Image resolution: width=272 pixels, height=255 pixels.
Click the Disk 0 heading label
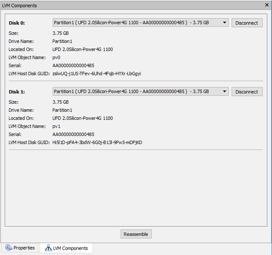tap(17, 23)
